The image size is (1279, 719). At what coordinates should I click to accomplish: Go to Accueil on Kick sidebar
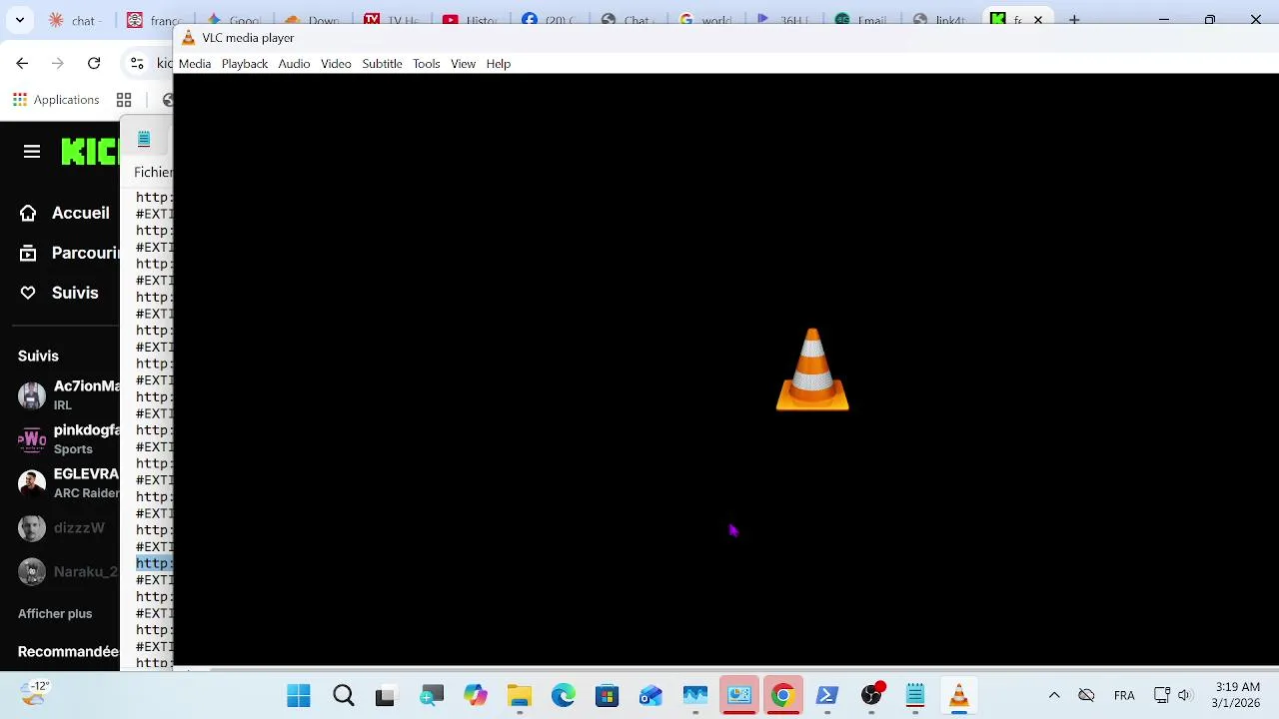(65, 213)
